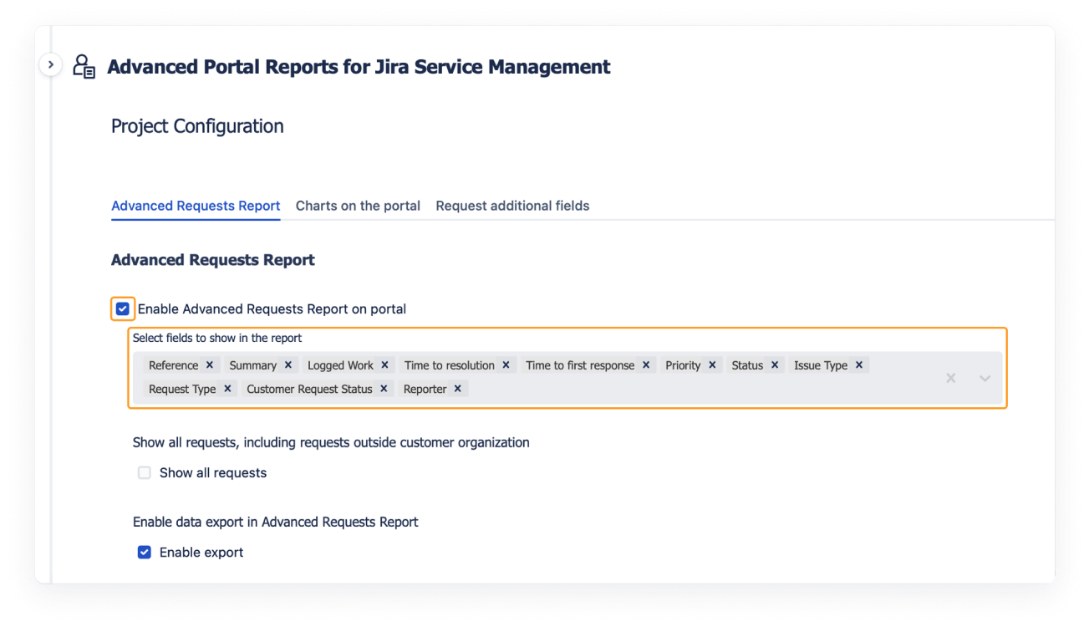Screen dimensions: 1089x627
Task: Remove the Status field chip
Action: point(774,364)
